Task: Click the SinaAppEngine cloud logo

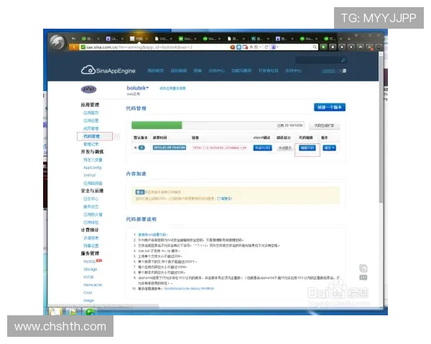Action: coord(108,70)
